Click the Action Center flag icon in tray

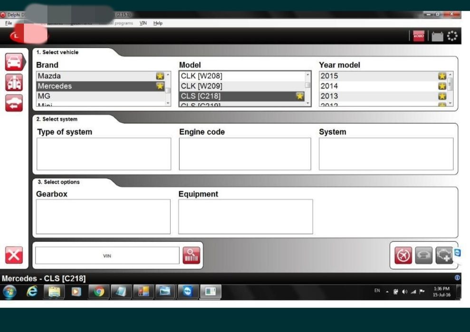422,291
